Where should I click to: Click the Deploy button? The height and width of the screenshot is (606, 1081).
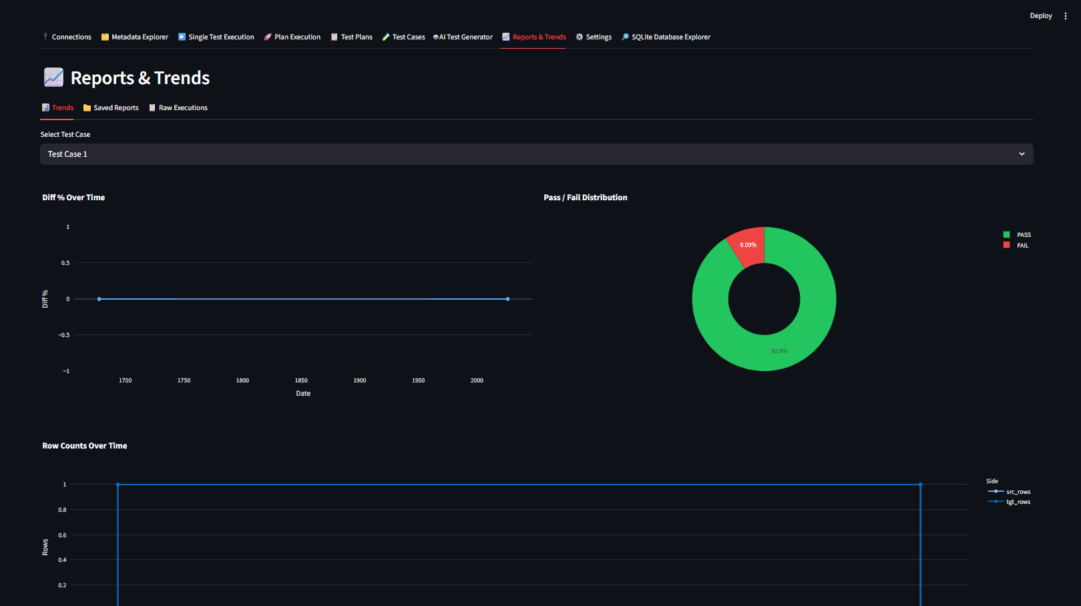[x=1040, y=15]
